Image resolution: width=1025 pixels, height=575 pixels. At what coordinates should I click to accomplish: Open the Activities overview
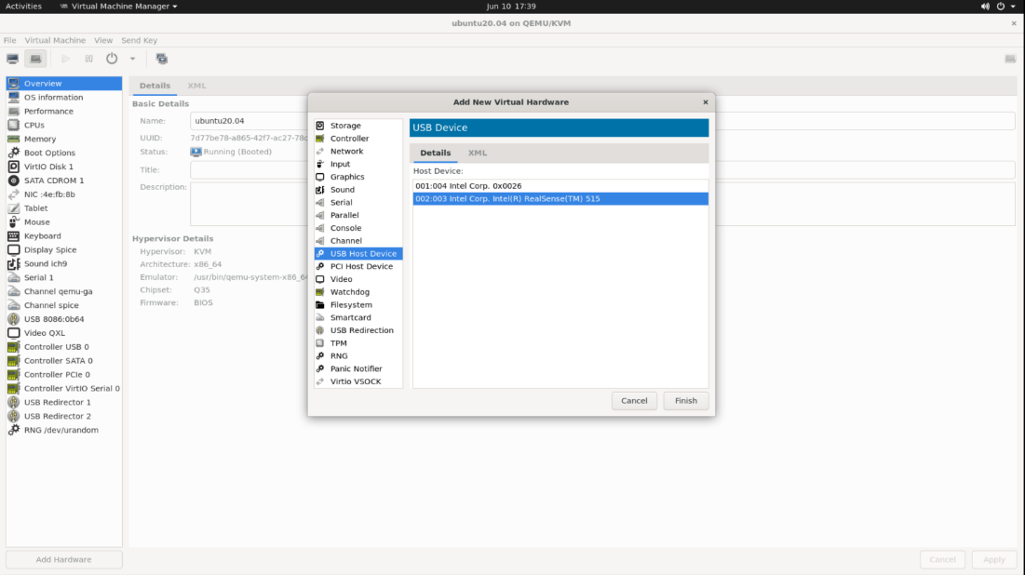tap(23, 6)
